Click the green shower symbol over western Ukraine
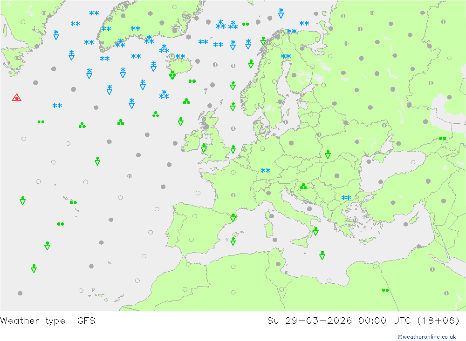 328,154
